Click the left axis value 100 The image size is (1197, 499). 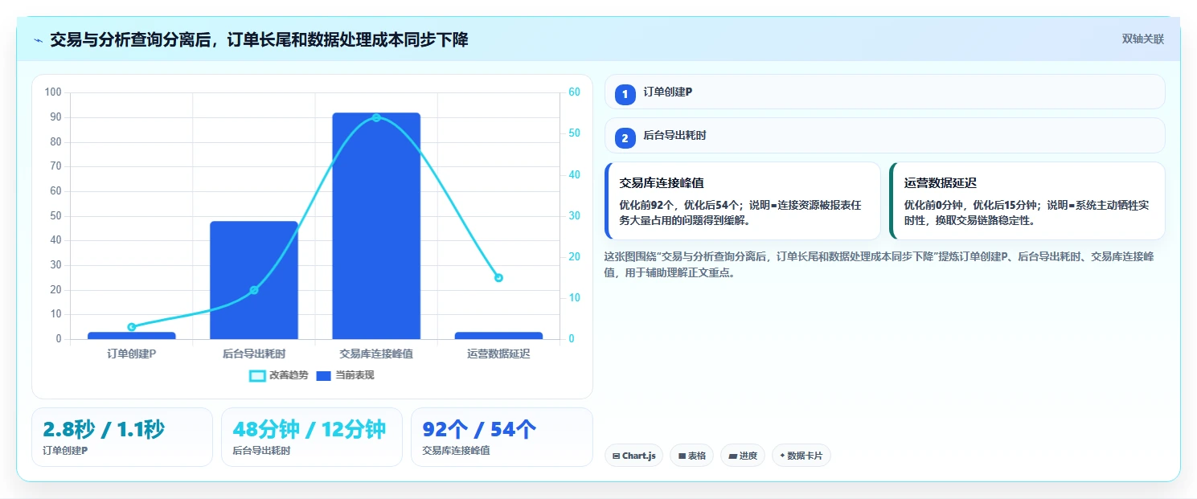click(x=53, y=92)
